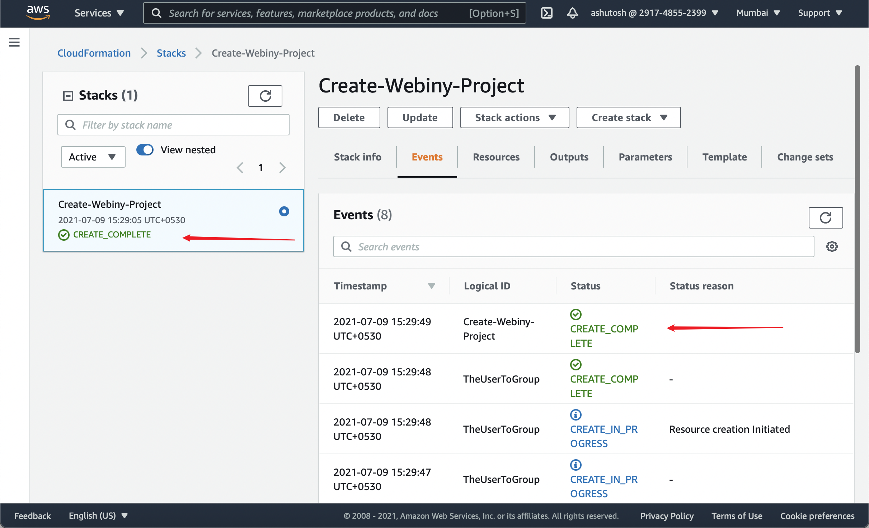The image size is (869, 528).
Task: Refresh the Events table
Action: (x=825, y=218)
